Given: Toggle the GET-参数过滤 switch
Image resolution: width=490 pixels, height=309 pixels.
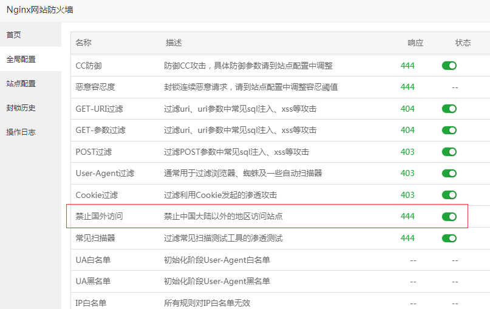Looking at the screenshot, I should (x=449, y=131).
